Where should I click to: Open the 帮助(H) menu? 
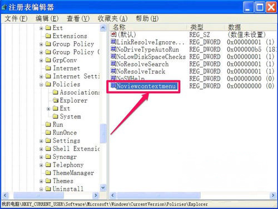147,18
